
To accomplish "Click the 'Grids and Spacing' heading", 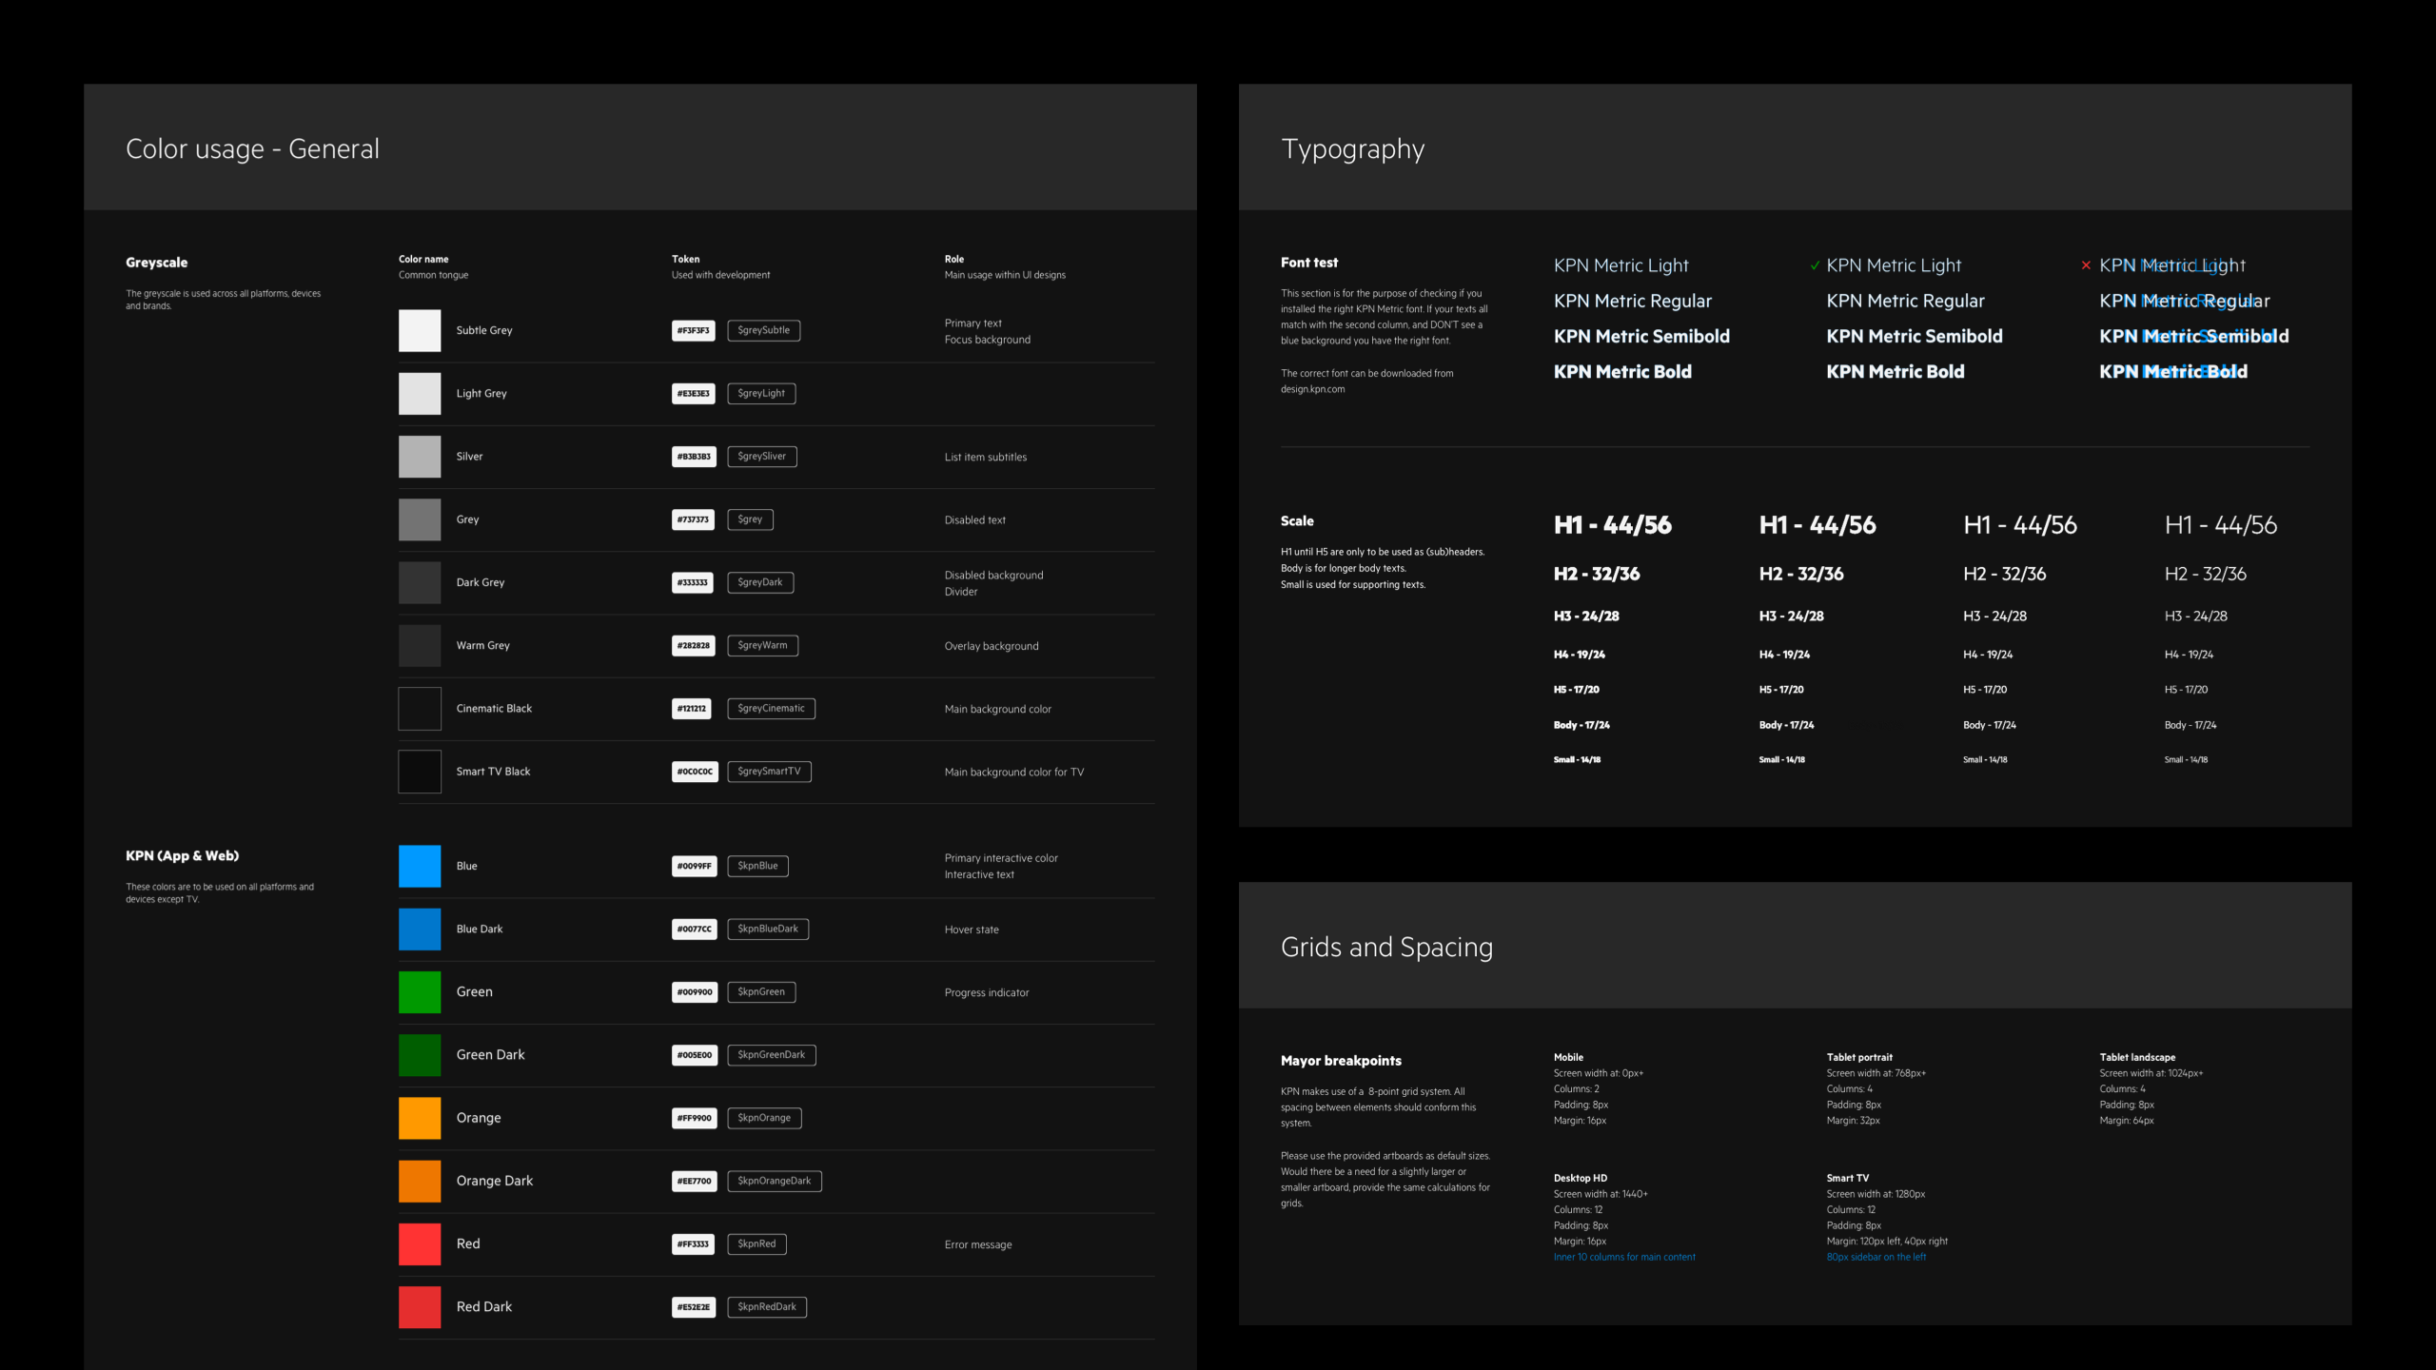I will (x=1386, y=947).
